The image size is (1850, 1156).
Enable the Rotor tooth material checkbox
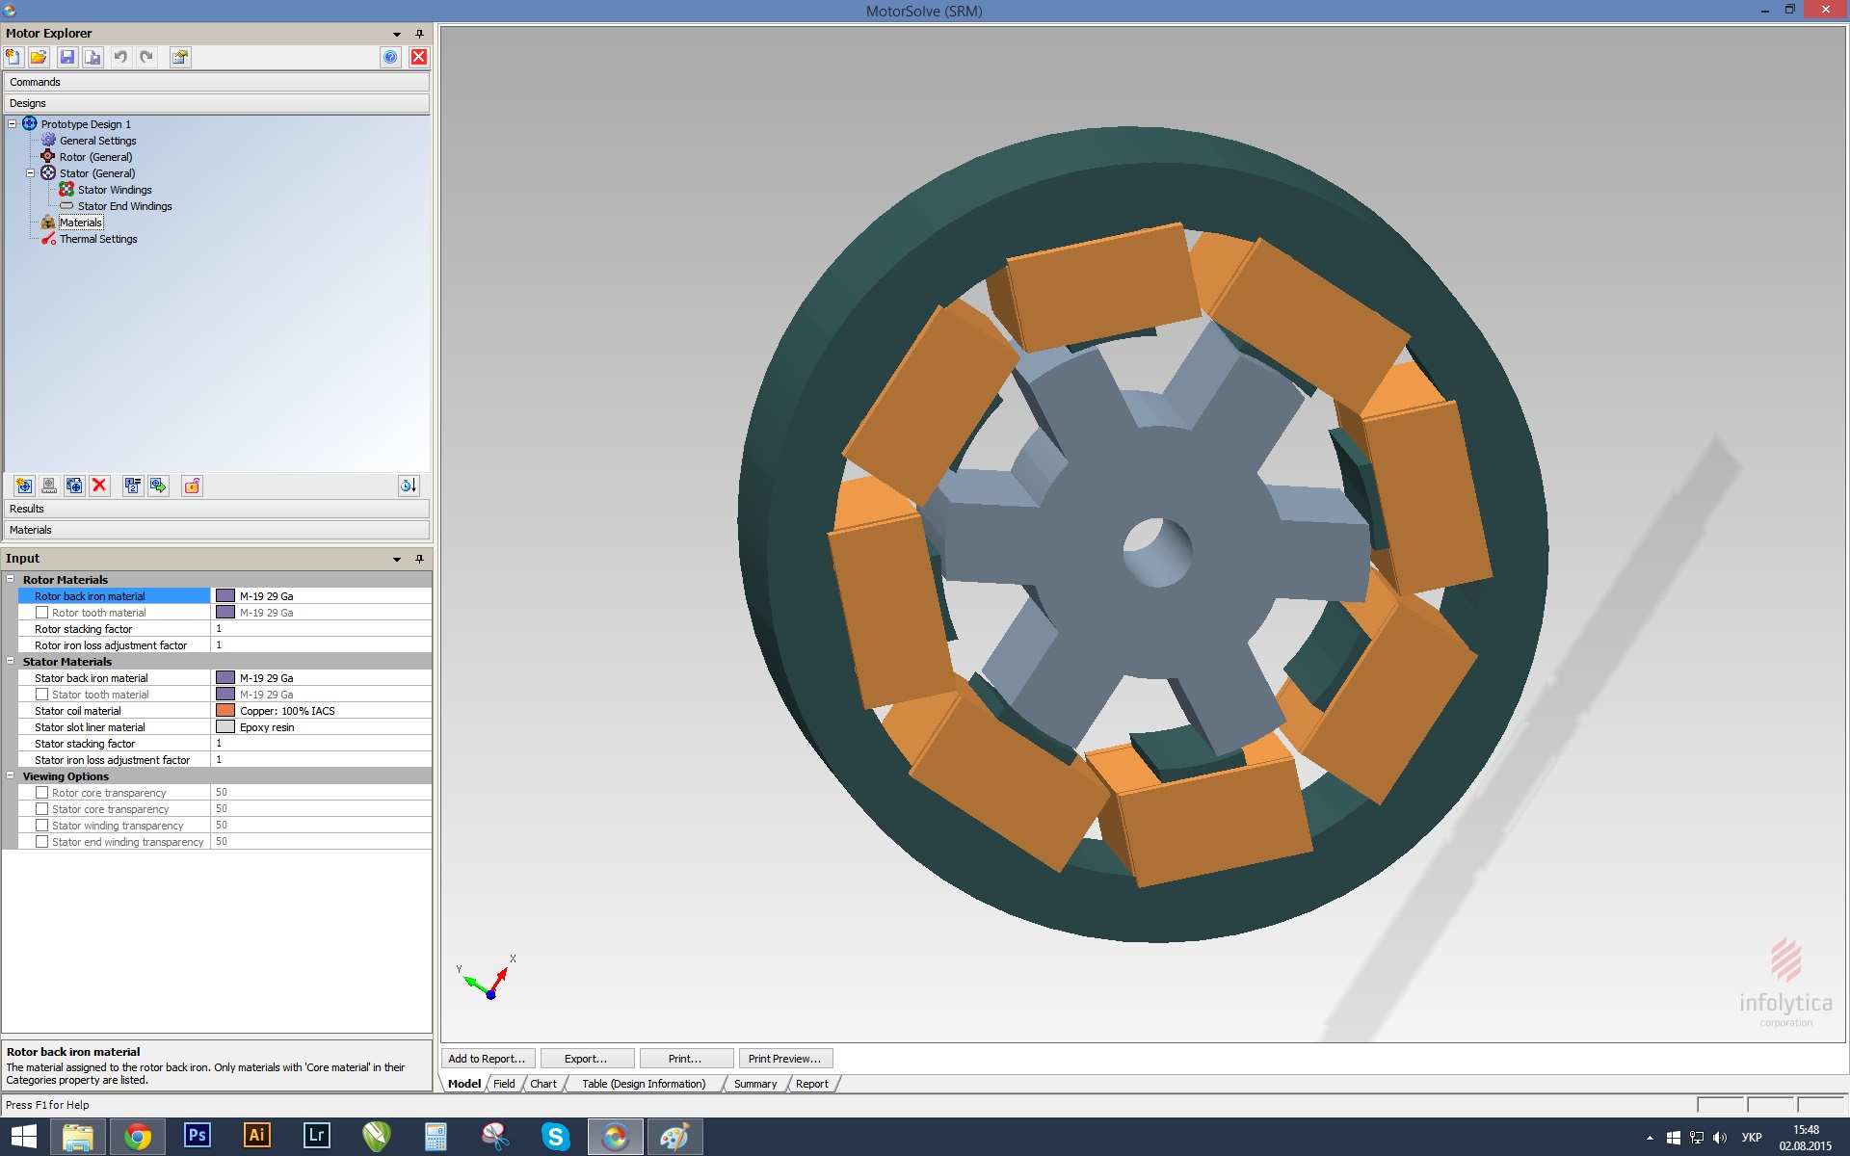coord(42,613)
